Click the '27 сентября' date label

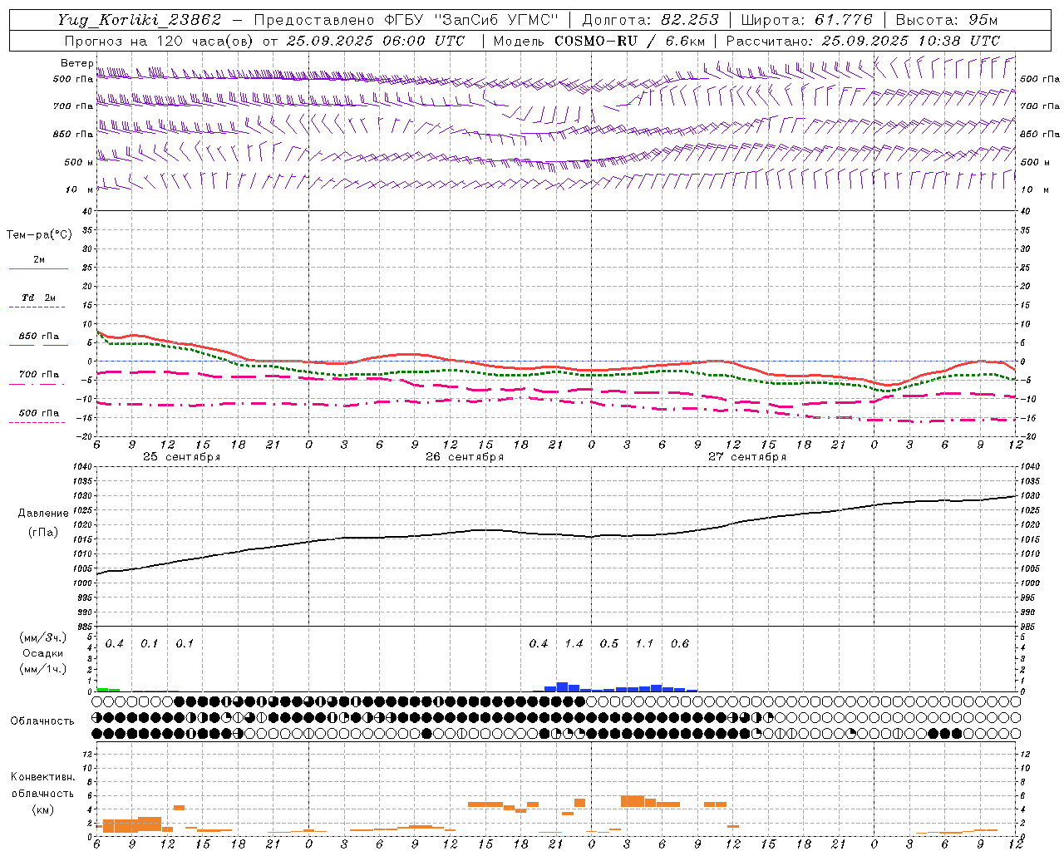click(x=747, y=457)
